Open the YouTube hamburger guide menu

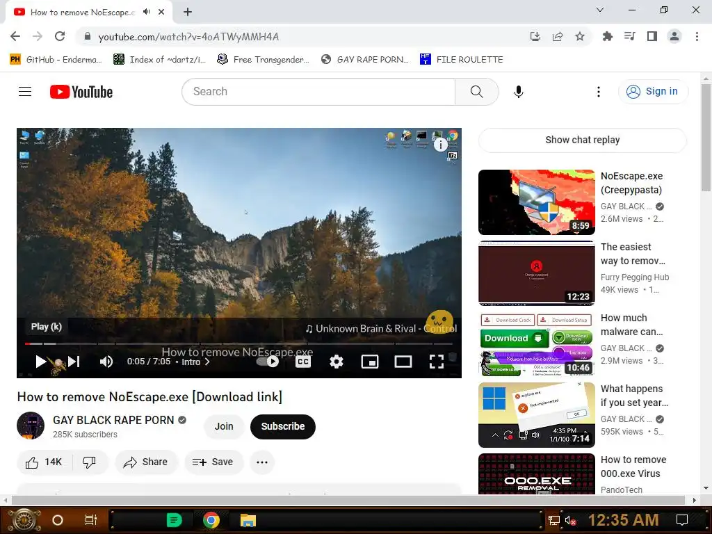(25, 92)
